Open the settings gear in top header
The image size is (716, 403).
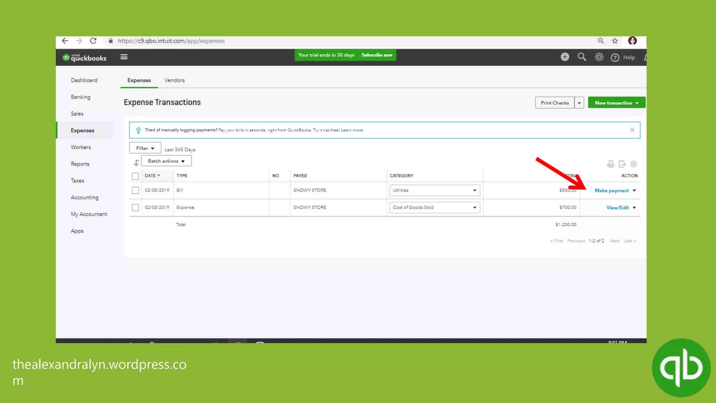point(599,57)
